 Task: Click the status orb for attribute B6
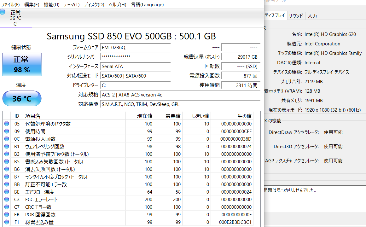point(7,169)
